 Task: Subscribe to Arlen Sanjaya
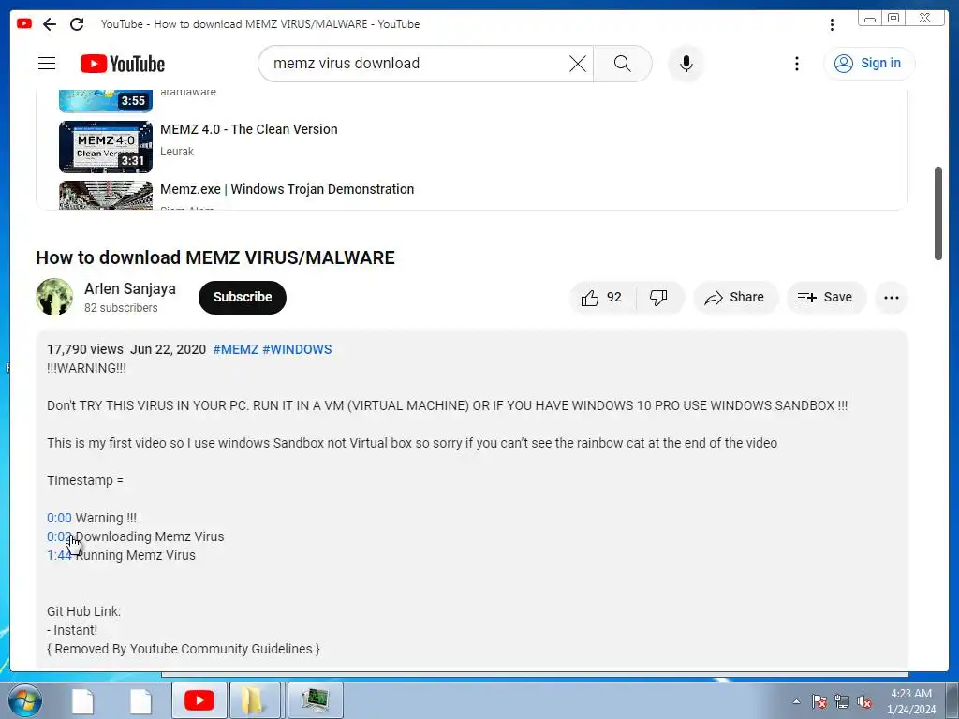pyautogui.click(x=243, y=297)
